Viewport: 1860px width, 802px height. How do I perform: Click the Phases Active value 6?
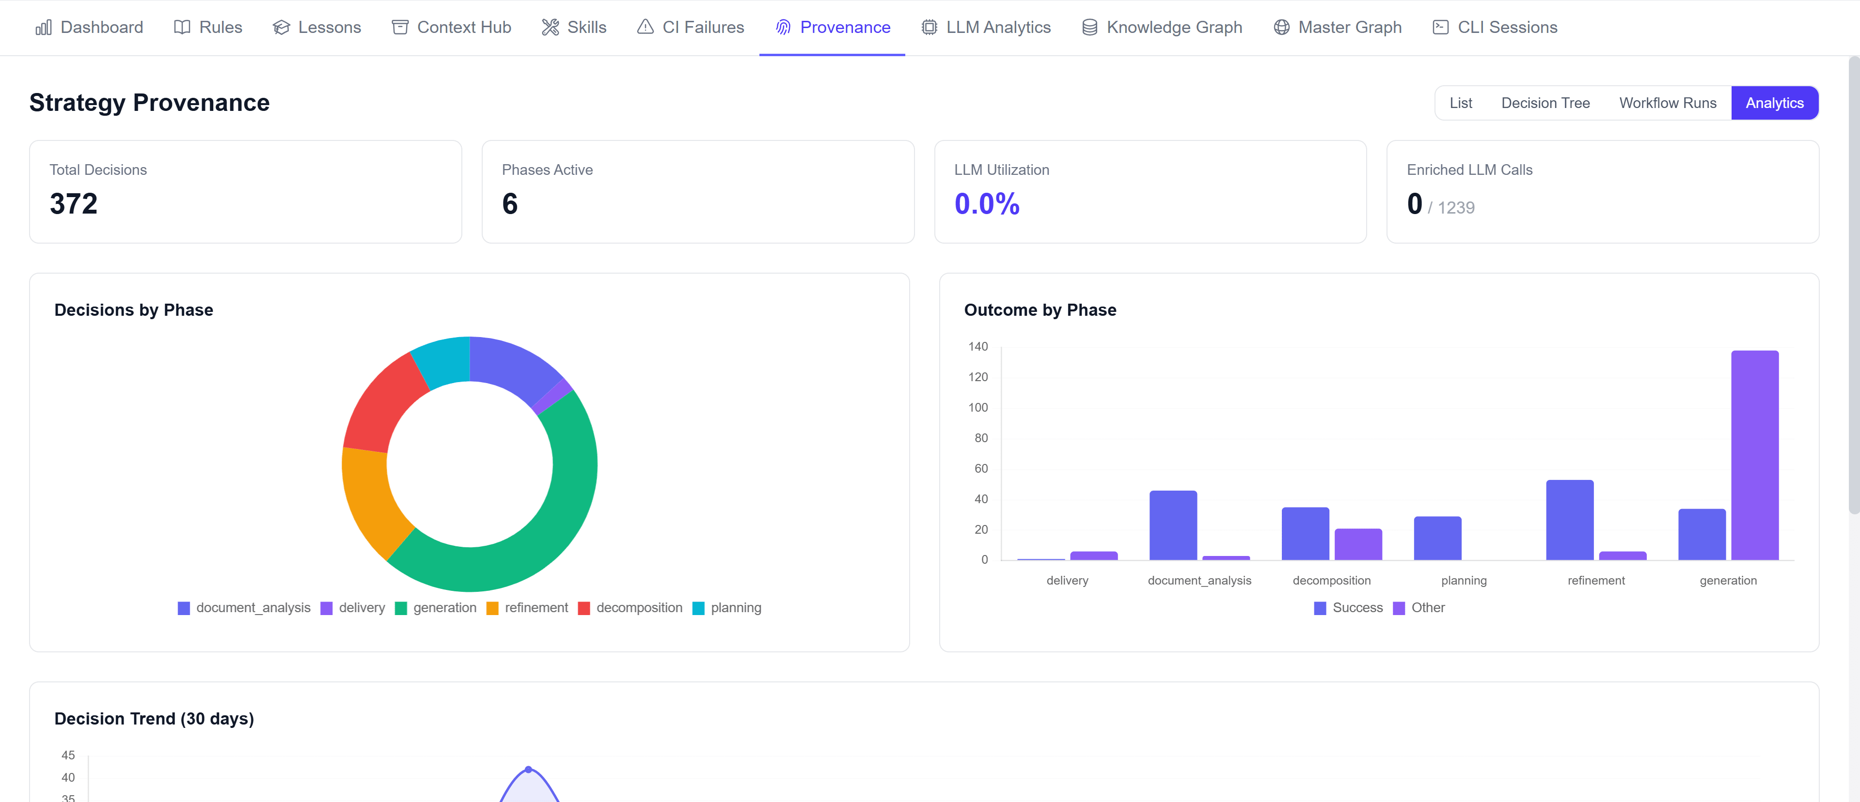click(x=510, y=204)
